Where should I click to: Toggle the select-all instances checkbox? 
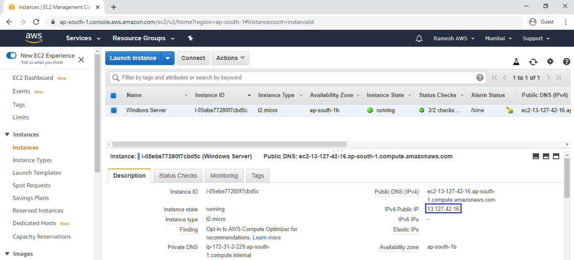114,95
